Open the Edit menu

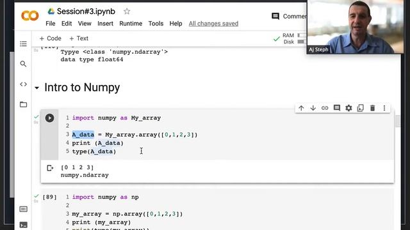pos(67,24)
